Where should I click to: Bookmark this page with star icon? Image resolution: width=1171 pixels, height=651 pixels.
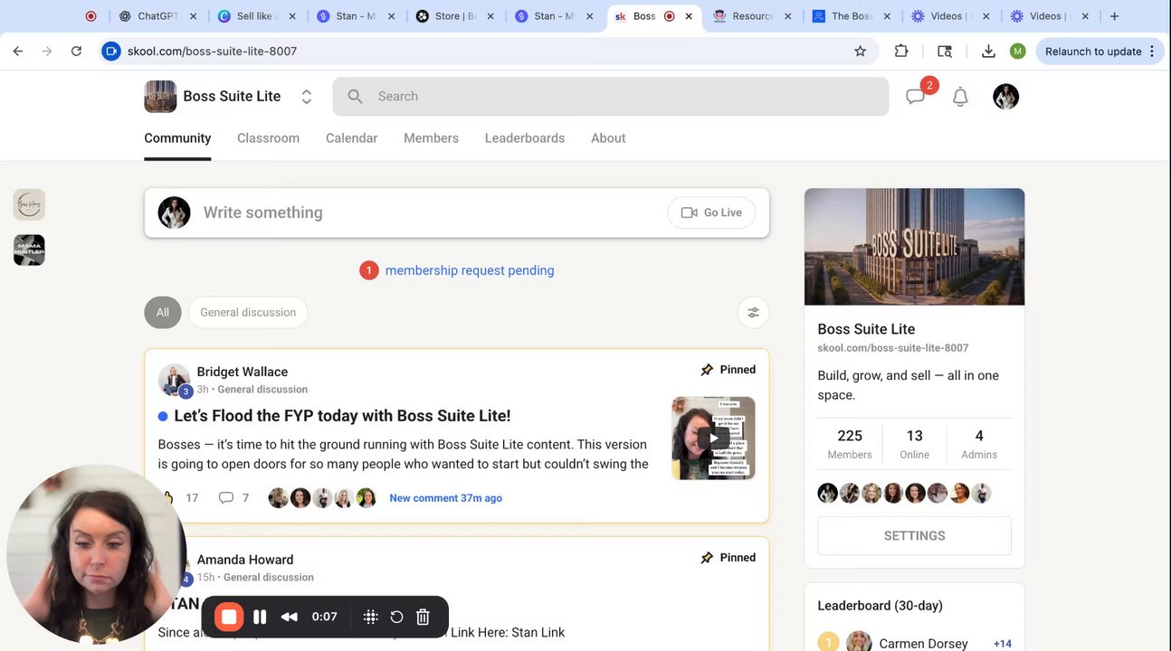861,52
